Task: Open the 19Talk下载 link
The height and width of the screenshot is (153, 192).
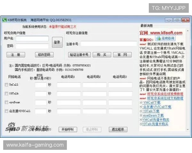Action: [x=151, y=111]
